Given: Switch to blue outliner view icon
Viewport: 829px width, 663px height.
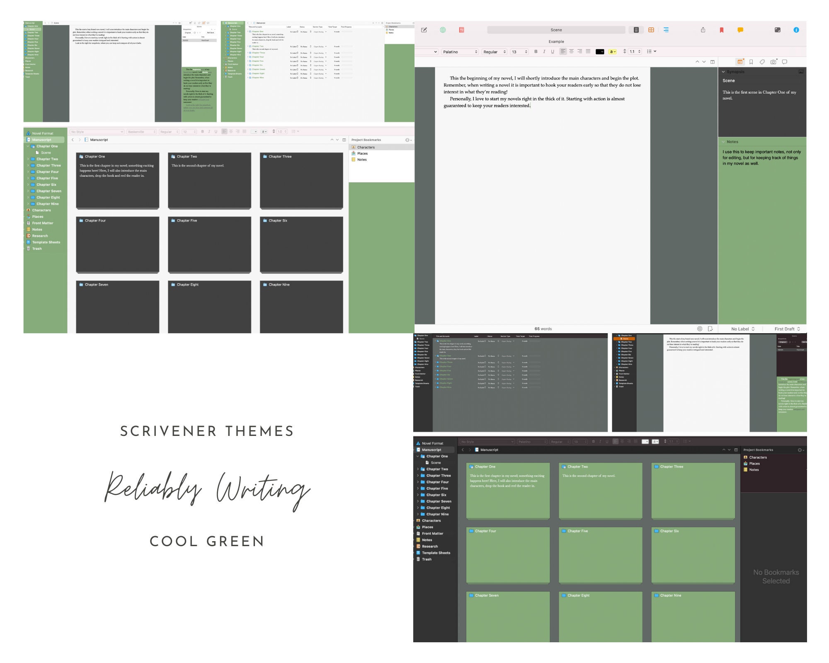Looking at the screenshot, I should pyautogui.click(x=666, y=30).
